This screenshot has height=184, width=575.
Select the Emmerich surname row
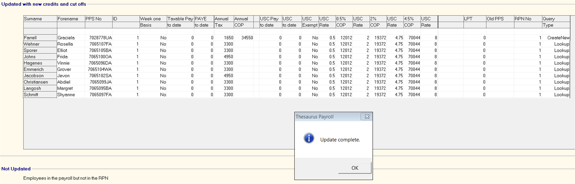[40, 69]
